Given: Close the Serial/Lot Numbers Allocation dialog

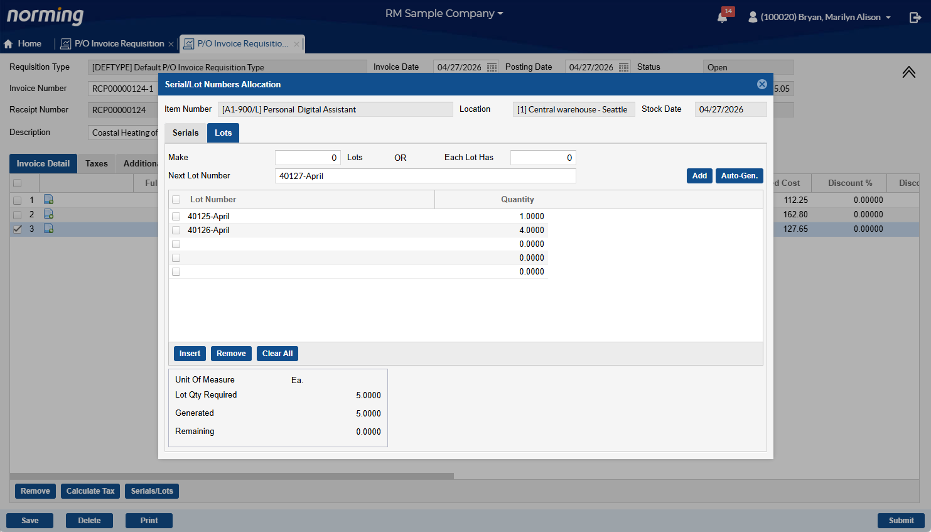Looking at the screenshot, I should click(x=761, y=84).
